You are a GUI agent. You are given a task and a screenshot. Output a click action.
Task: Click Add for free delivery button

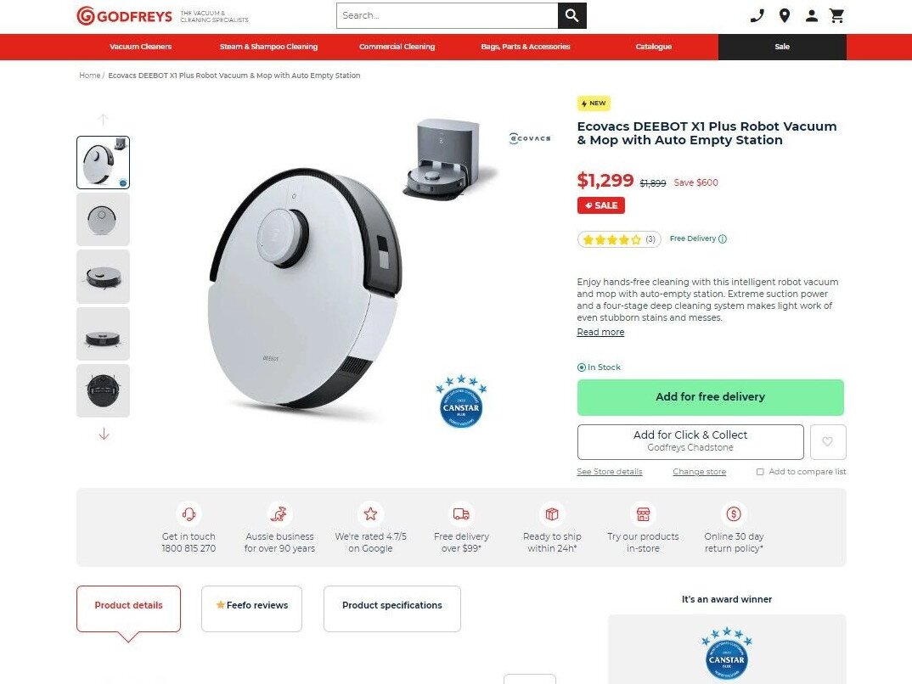(710, 397)
